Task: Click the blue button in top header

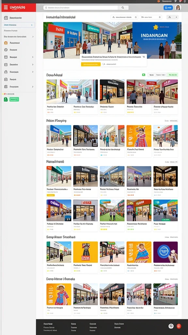Action: pos(168,8)
